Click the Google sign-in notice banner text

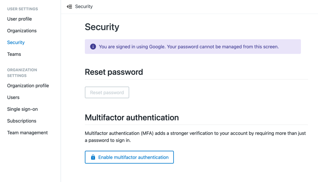pyautogui.click(x=189, y=47)
